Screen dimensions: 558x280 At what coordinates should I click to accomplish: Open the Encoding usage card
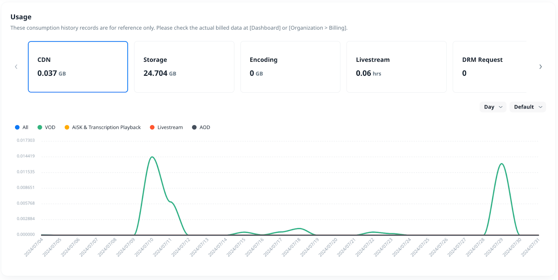click(290, 67)
